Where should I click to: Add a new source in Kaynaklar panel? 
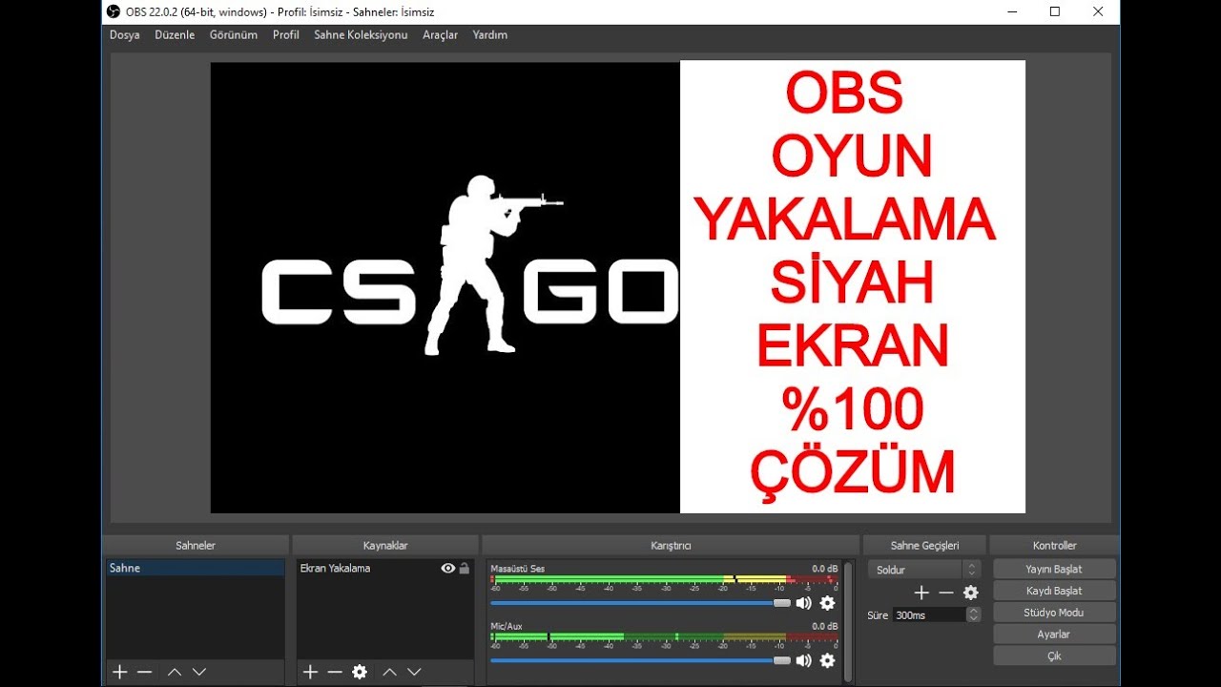coord(310,672)
